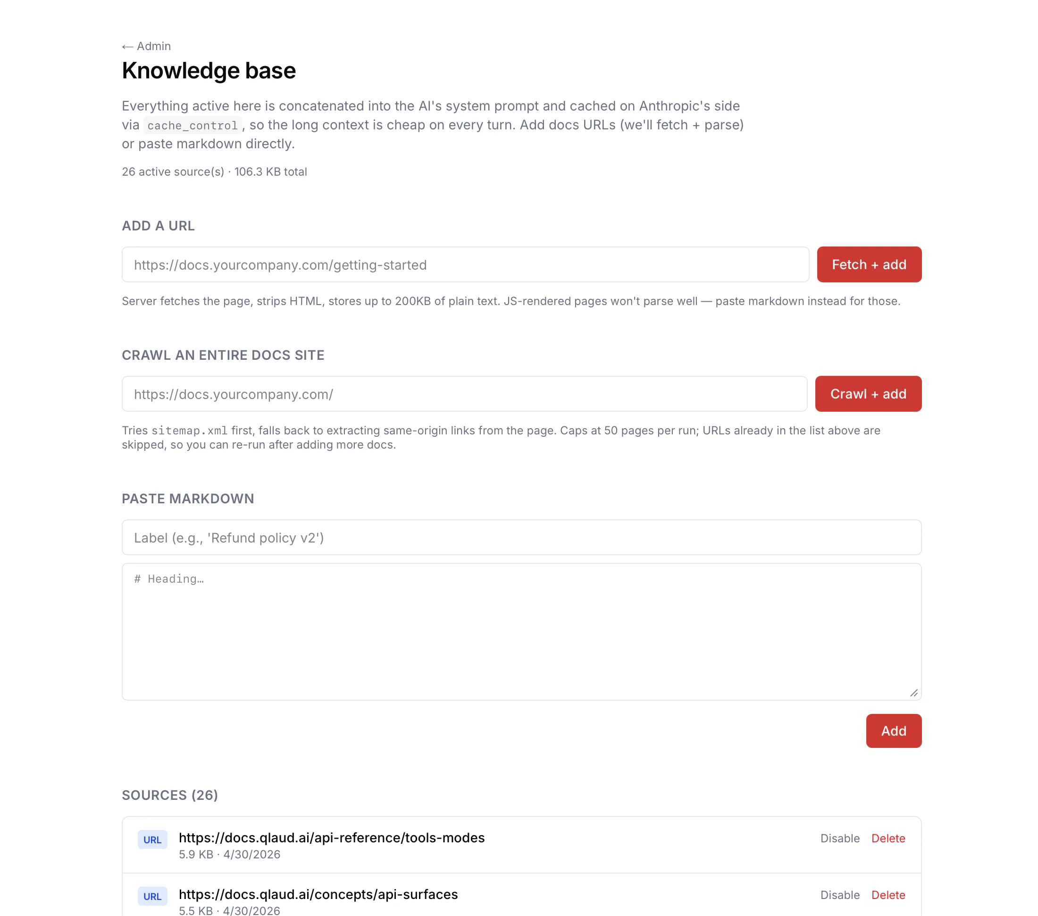
Task: Click the URL badge beside tools-modes entry
Action: (152, 839)
